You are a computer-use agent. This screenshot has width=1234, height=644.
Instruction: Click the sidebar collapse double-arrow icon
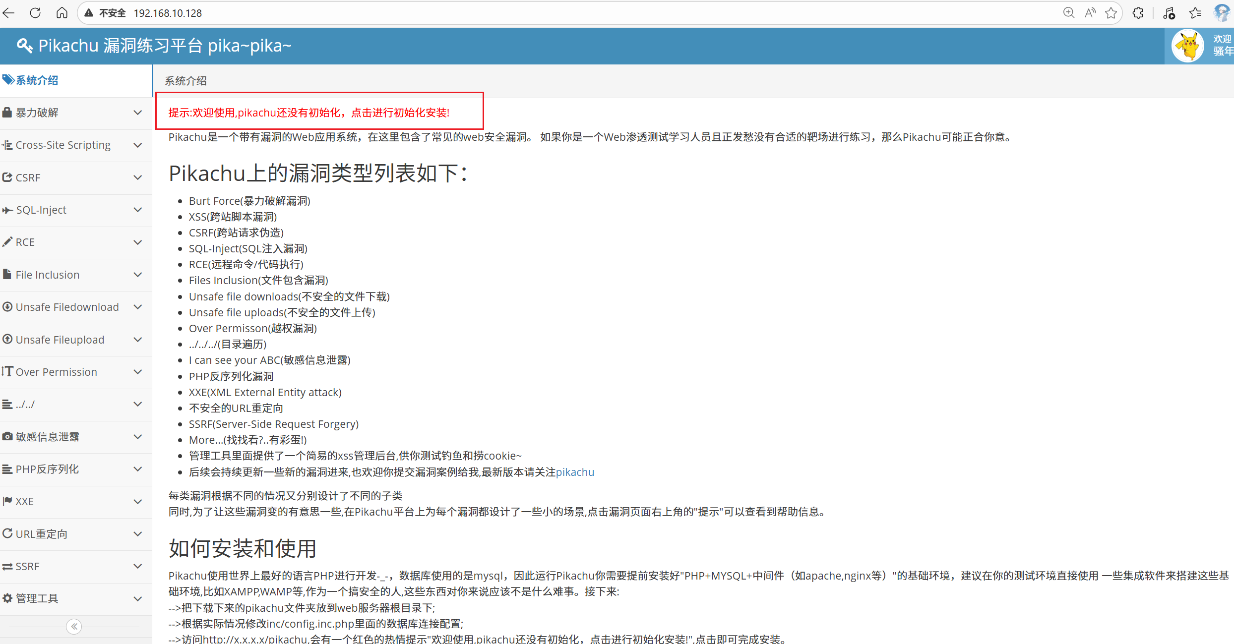[74, 627]
